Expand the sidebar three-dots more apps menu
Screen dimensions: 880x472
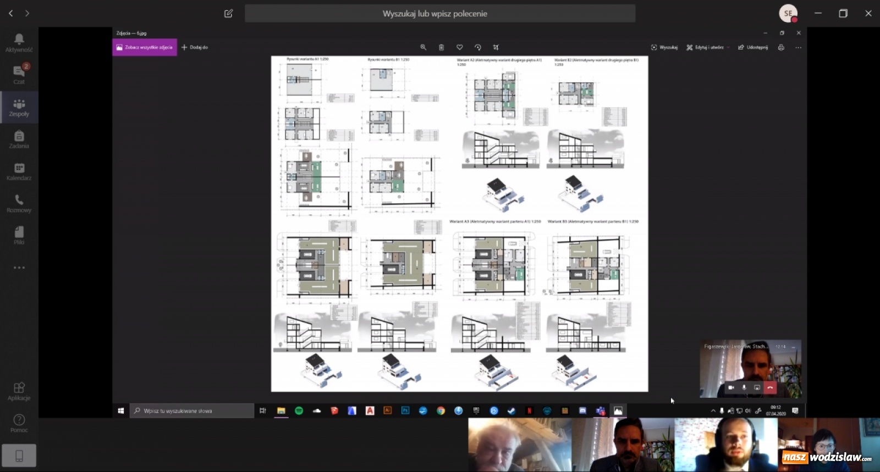coord(19,268)
